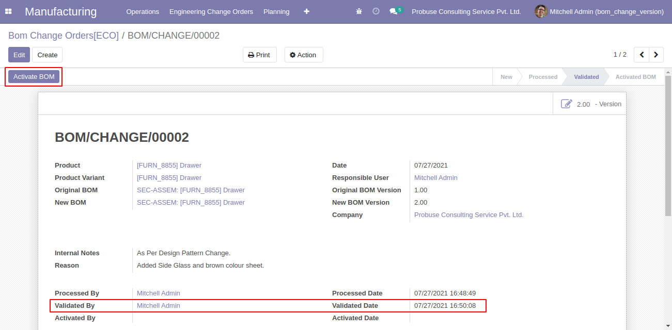Click Processed Date 07/27/2021 16:48:49
Image resolution: width=672 pixels, height=330 pixels.
point(445,293)
